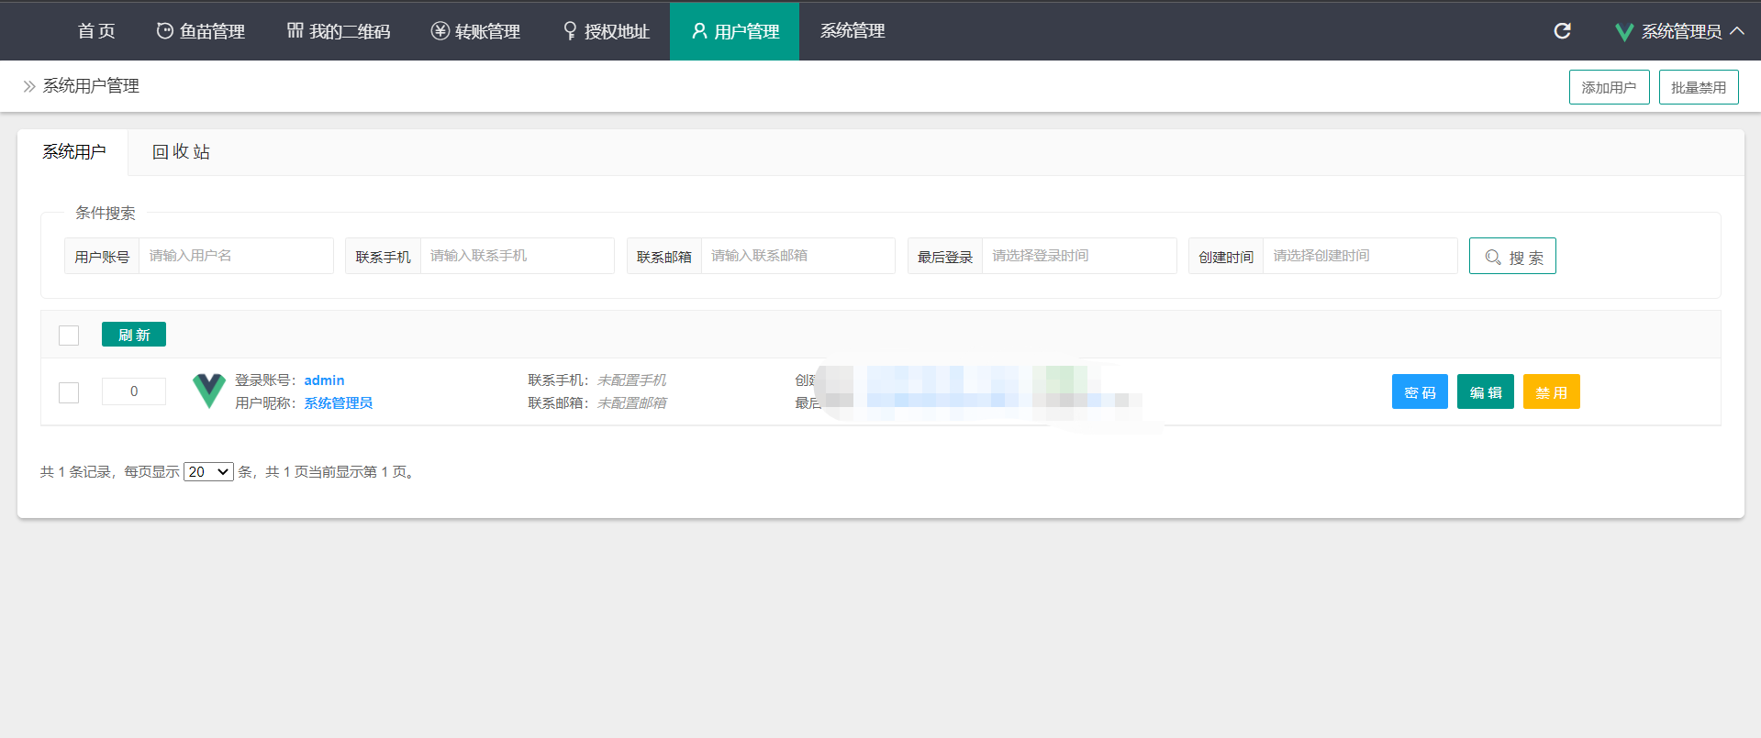Click the green 刷新 button

point(134,335)
